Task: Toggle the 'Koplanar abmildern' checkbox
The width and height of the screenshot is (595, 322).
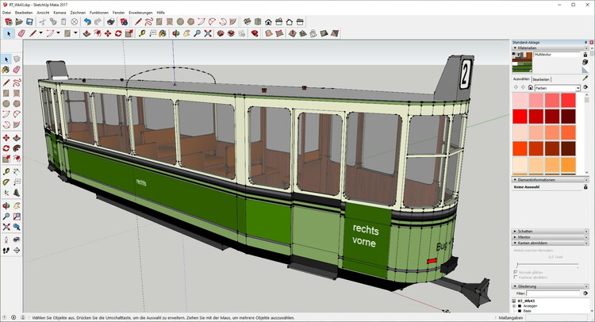Action: pos(516,278)
